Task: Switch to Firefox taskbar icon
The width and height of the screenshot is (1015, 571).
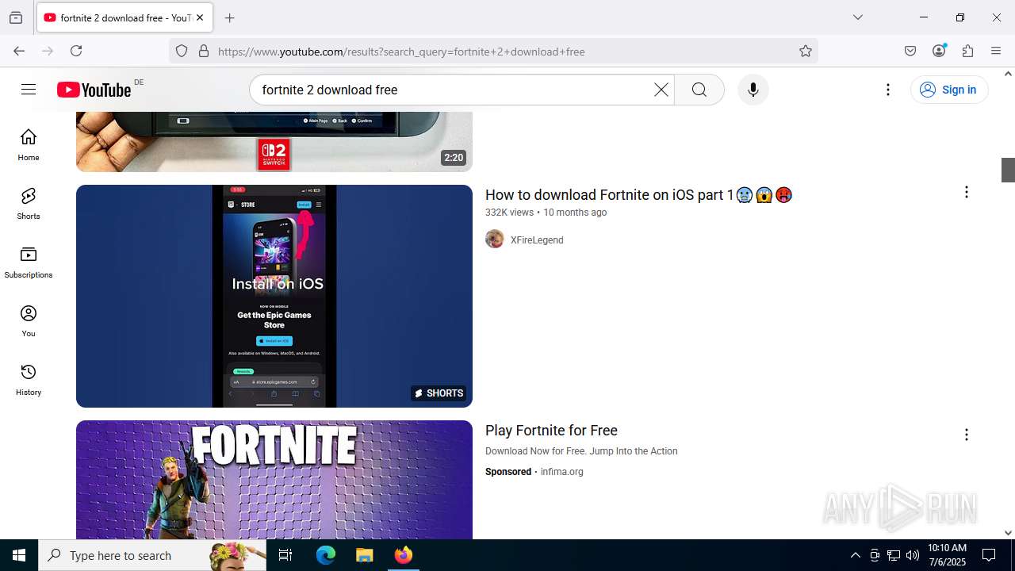Action: tap(404, 555)
